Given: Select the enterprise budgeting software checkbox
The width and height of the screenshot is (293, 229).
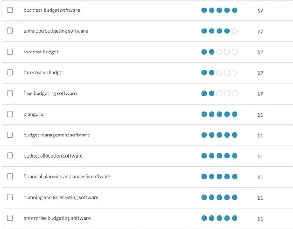Looking at the screenshot, I should 10,218.
